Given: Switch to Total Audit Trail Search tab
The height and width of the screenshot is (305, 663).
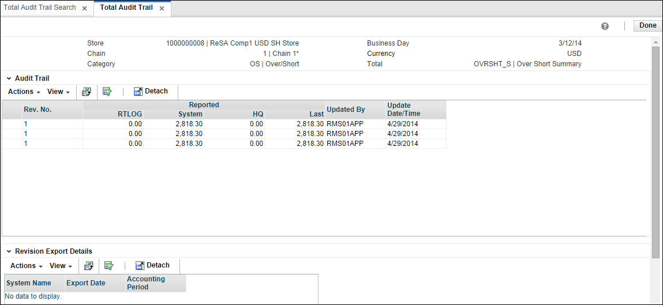Looking at the screenshot, I should coord(40,7).
